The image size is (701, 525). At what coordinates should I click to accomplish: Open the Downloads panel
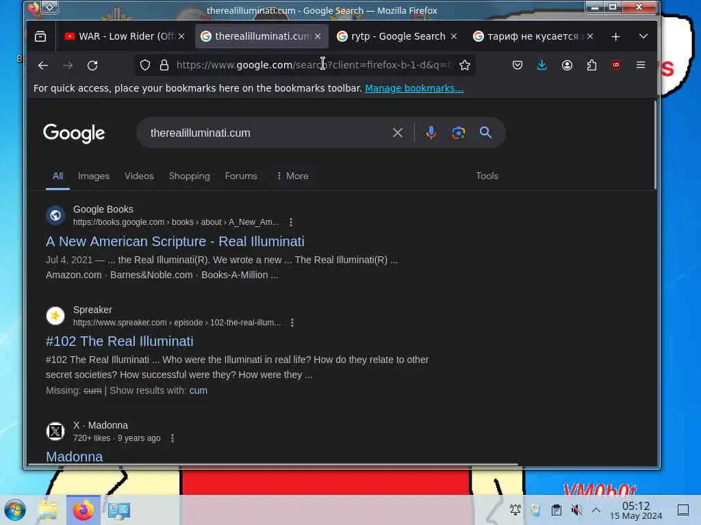tap(542, 65)
